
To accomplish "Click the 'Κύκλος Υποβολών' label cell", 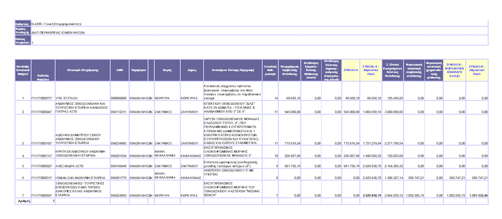I will [x=23, y=40].
